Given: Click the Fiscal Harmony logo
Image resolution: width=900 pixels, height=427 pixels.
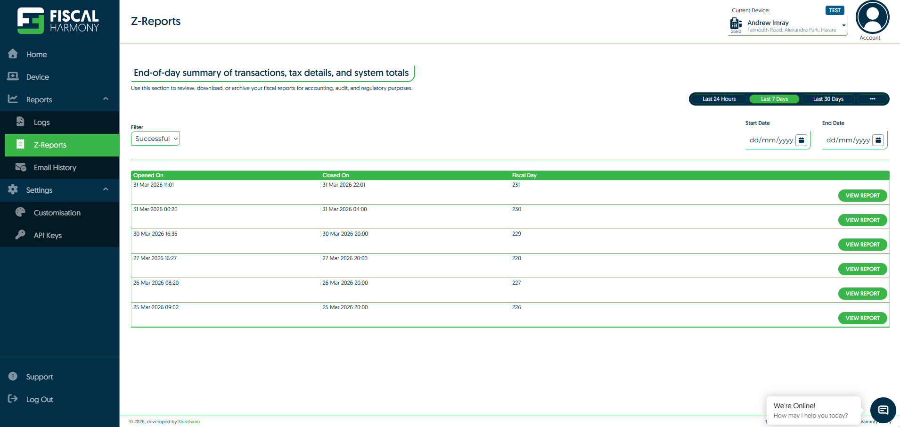Looking at the screenshot, I should 58,21.
